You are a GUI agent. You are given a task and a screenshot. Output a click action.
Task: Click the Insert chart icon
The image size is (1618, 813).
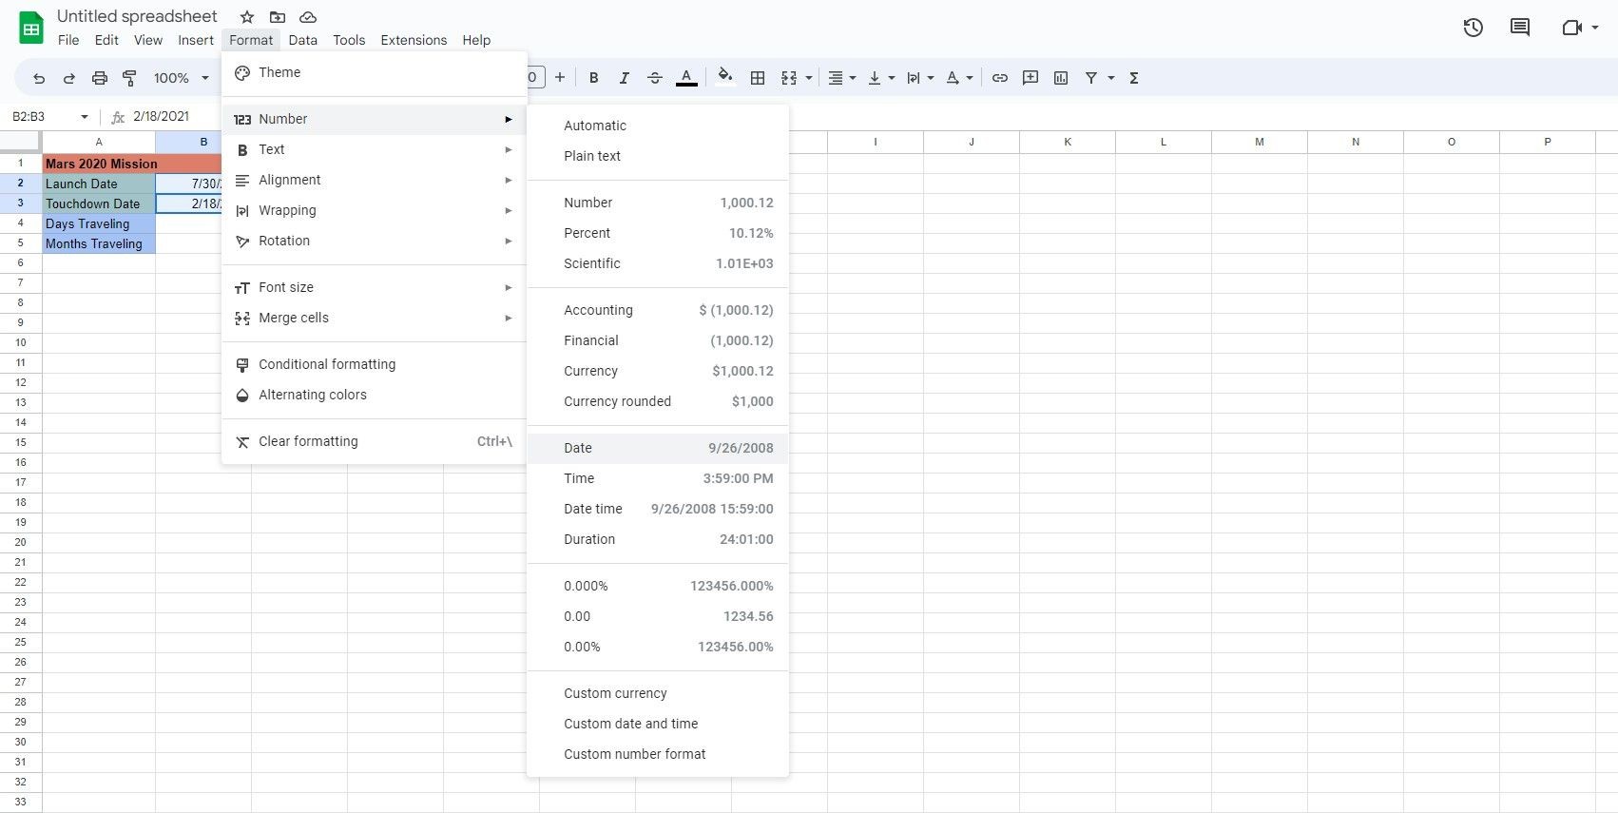(1061, 78)
